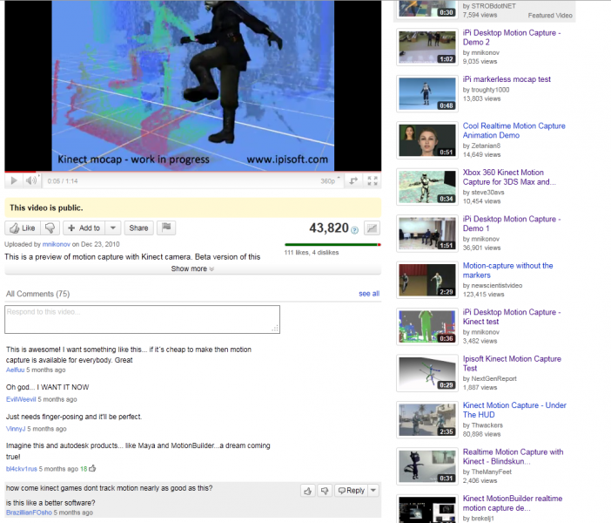Click the TheManyFeet video thumbnail
The width and height of the screenshot is (611, 523).
(x=427, y=466)
